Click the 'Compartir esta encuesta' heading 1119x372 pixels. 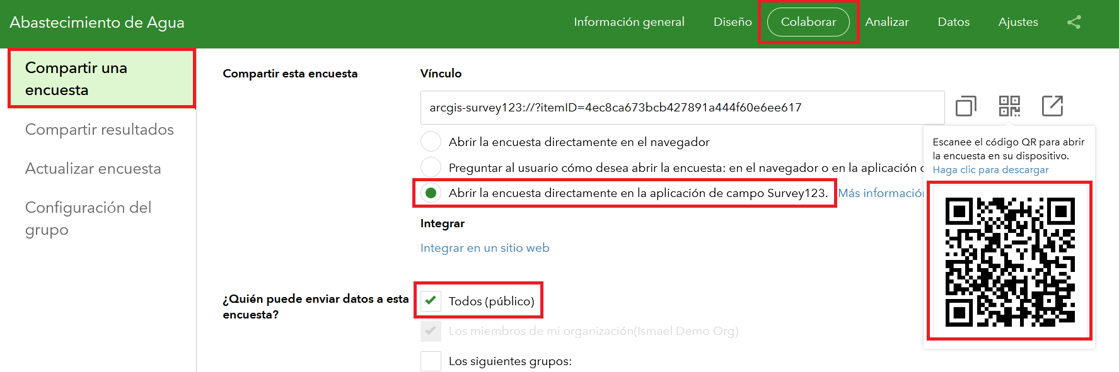coord(290,74)
